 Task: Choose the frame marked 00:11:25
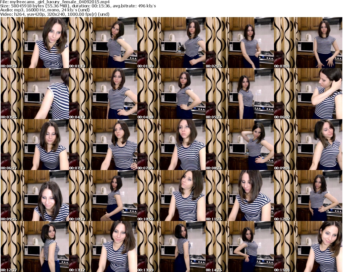tap(239, 196)
